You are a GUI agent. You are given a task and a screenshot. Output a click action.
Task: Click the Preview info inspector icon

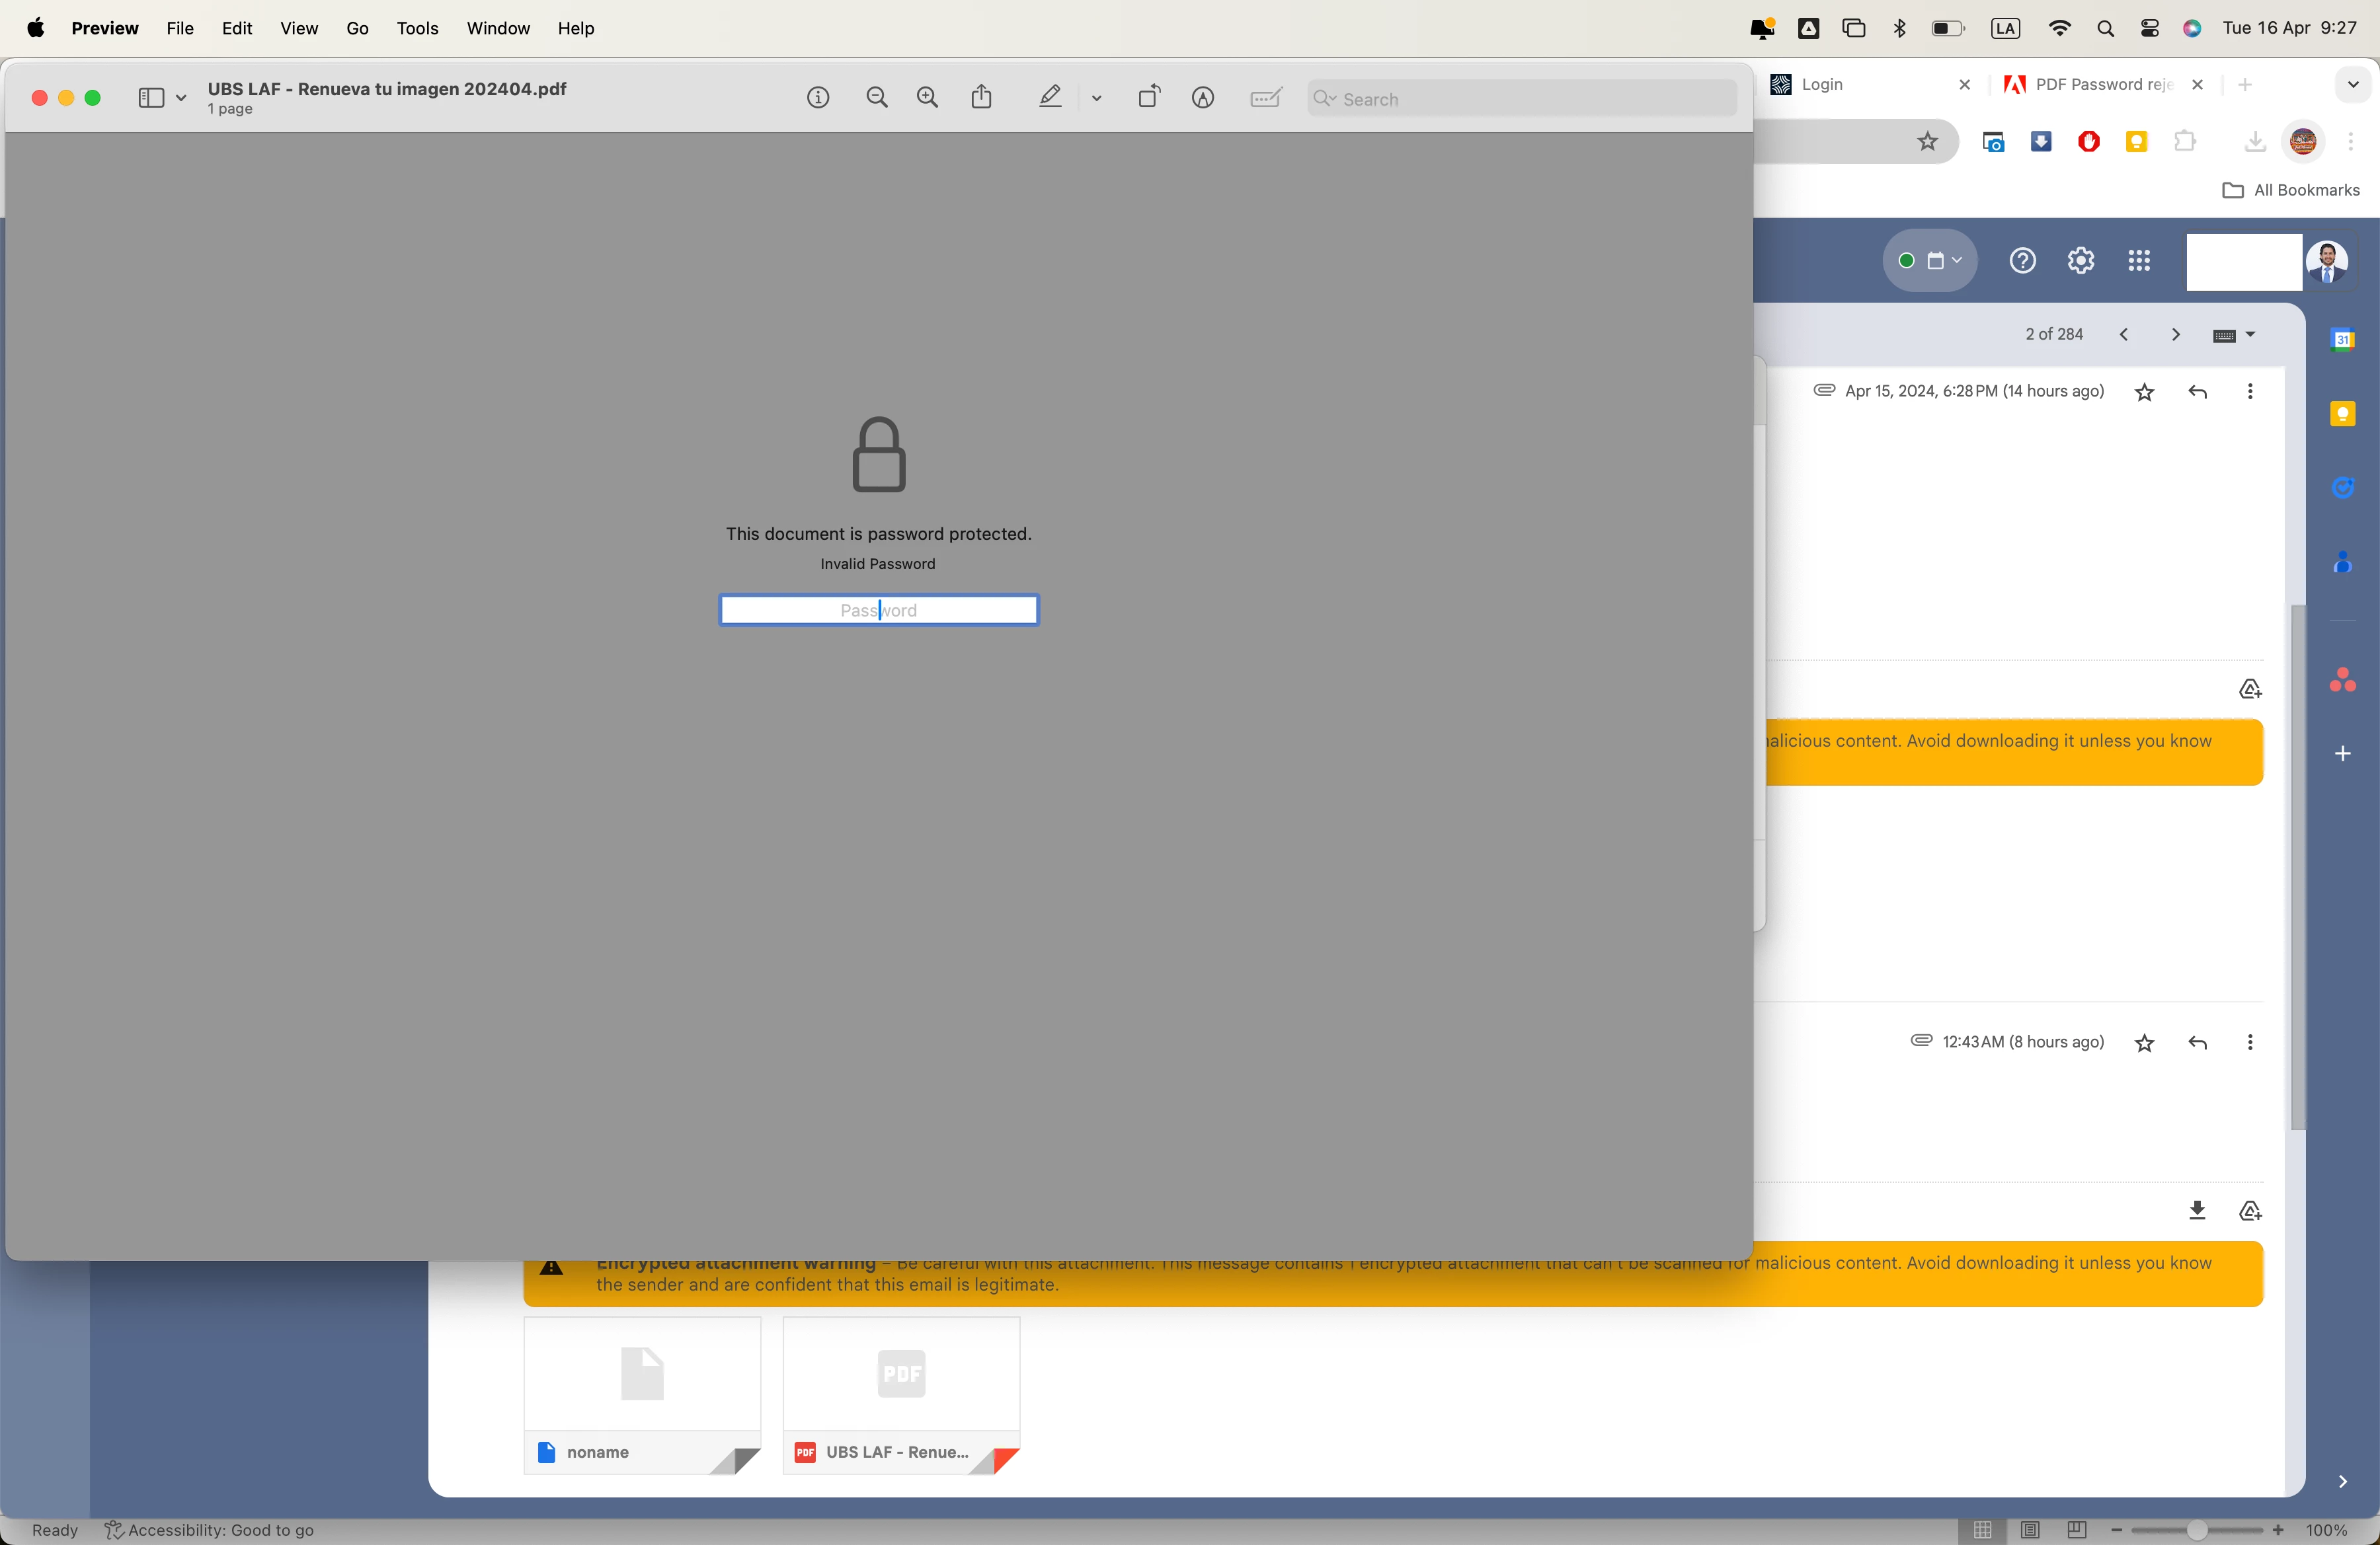coord(818,98)
